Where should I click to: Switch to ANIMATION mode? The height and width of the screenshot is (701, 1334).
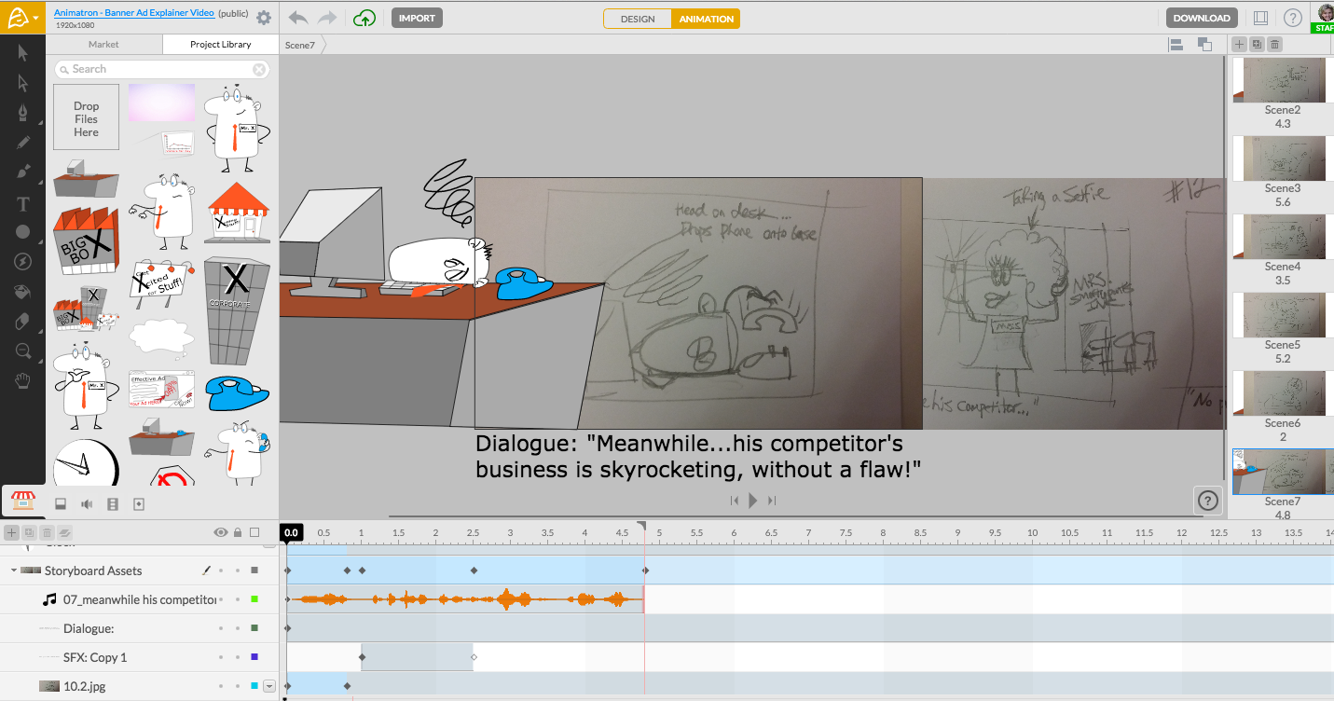click(706, 19)
